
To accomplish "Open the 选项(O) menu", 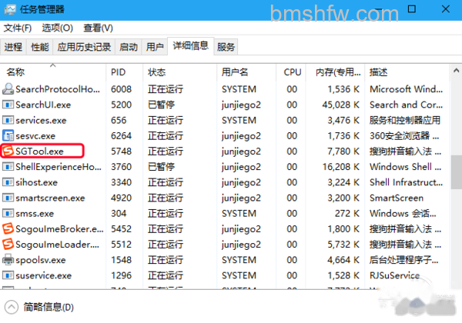I will click(x=57, y=28).
